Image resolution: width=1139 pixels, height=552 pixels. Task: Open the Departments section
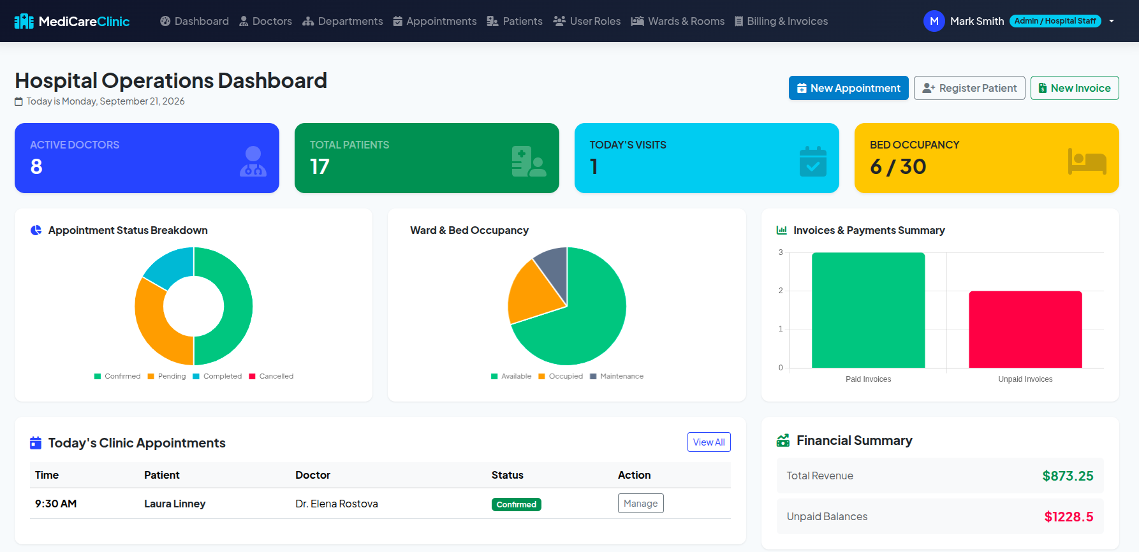(x=342, y=21)
